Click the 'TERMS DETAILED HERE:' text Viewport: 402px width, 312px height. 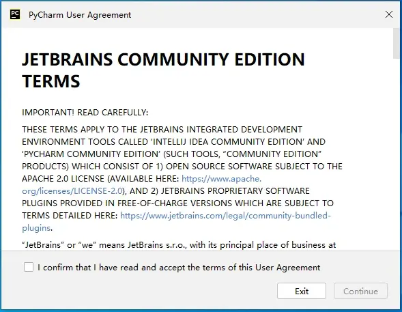click(70, 216)
